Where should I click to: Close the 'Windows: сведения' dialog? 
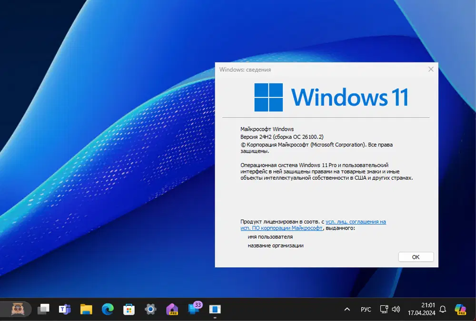tap(431, 69)
